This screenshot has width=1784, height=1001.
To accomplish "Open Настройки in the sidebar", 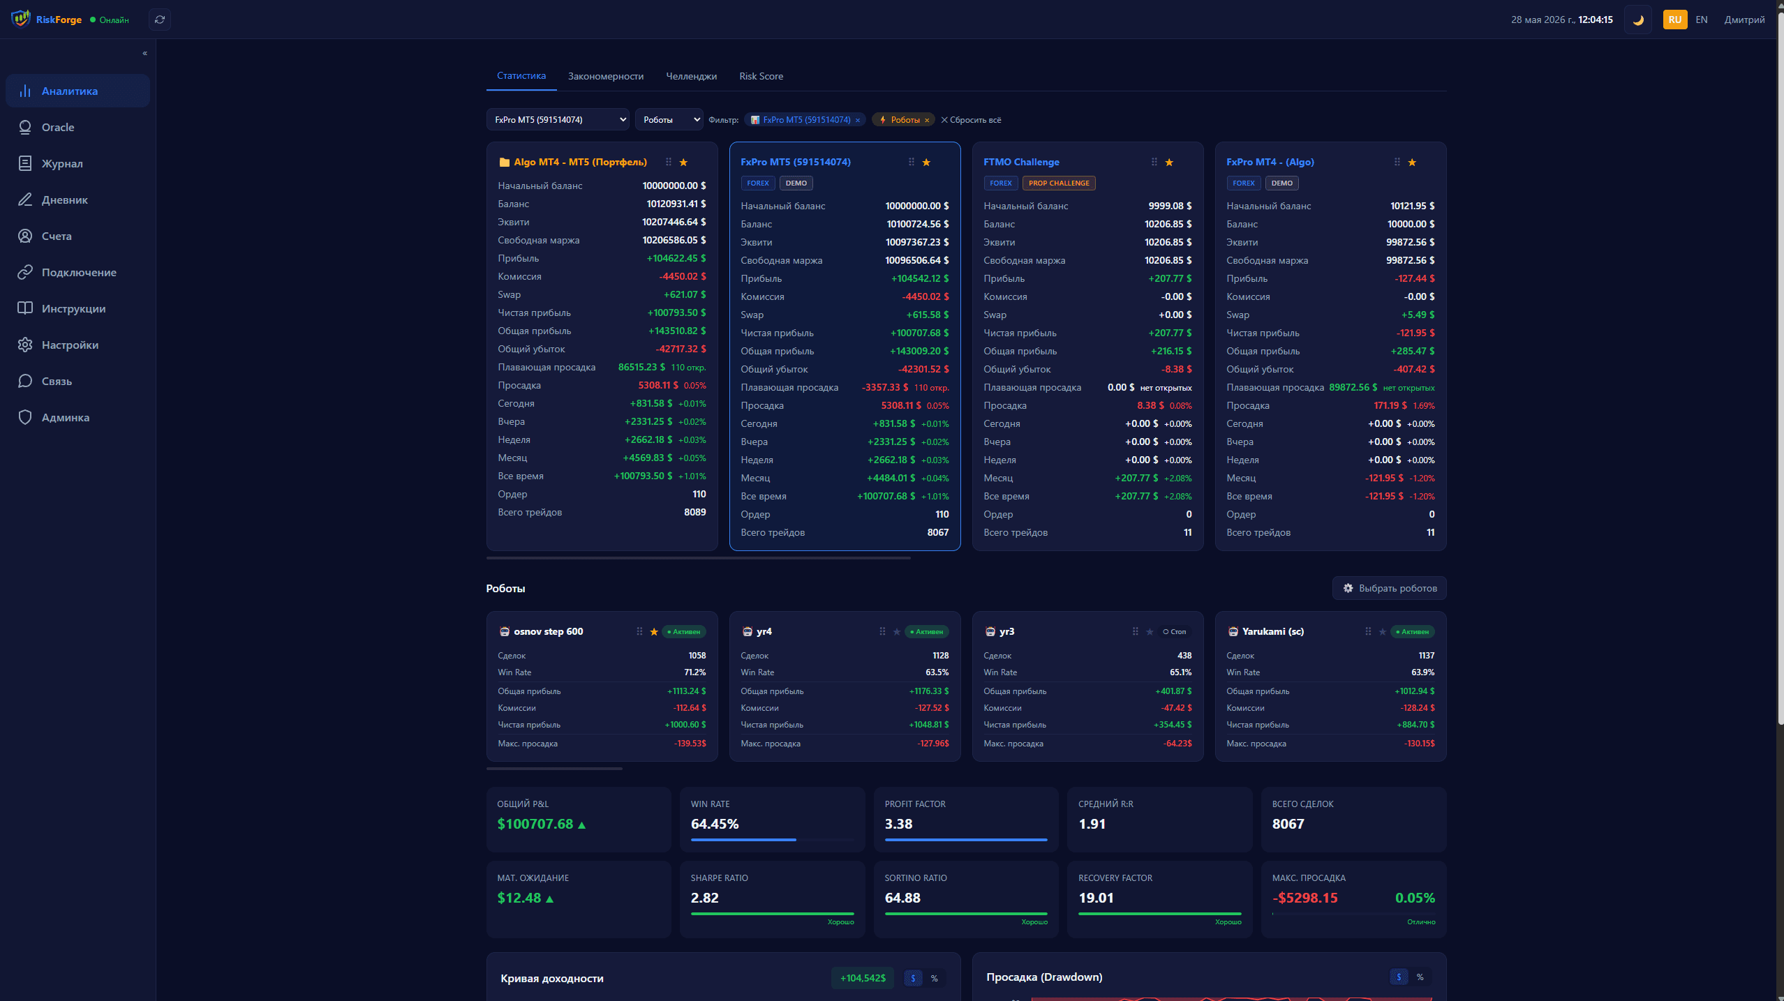I will (77, 345).
